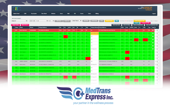Image resolution: width=170 pixels, height=111 pixels.
Task: Expand the wide All dropdown beside date
Action: (42, 21)
